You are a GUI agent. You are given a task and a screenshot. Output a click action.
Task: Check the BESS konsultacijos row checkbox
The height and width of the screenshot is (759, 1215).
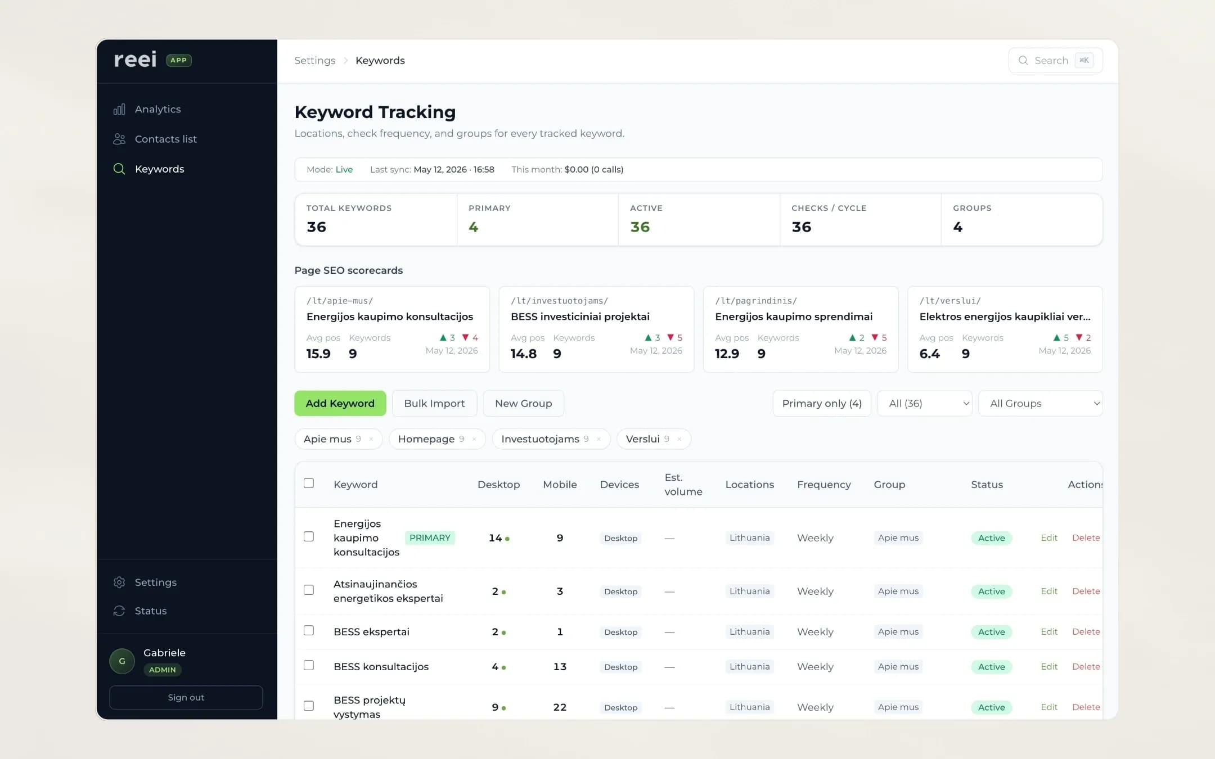(309, 666)
